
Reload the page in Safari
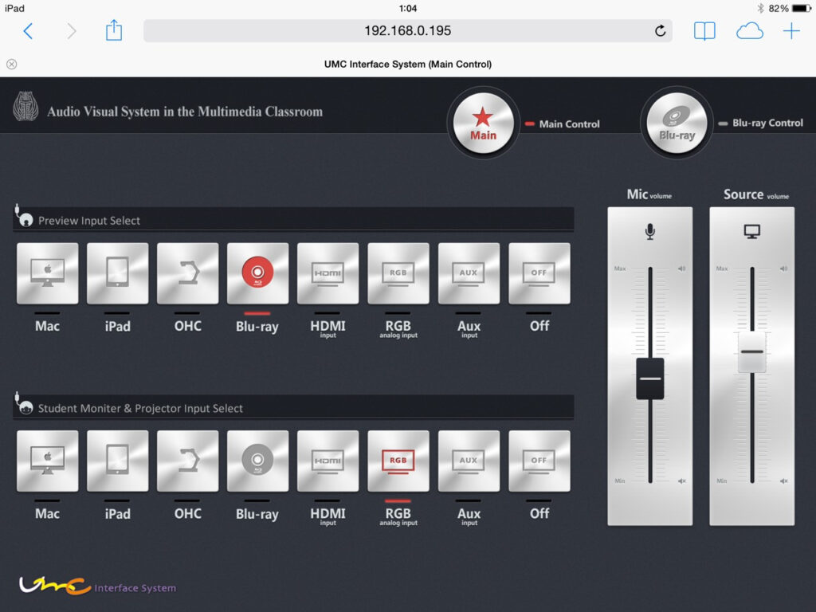pos(660,31)
